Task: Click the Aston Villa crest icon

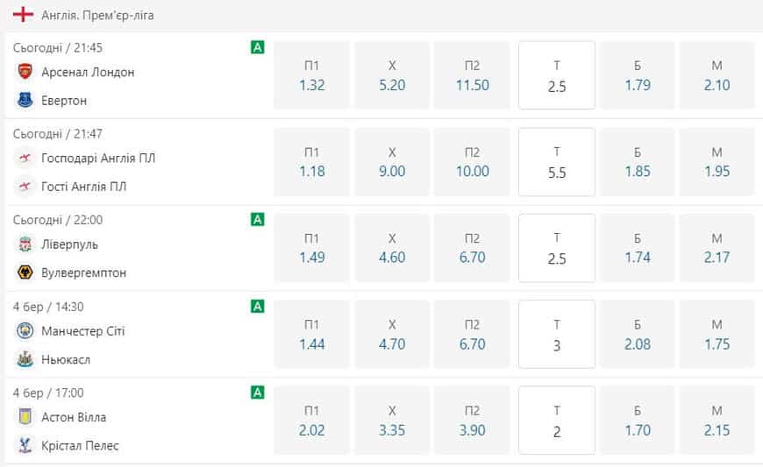Action: (25, 417)
